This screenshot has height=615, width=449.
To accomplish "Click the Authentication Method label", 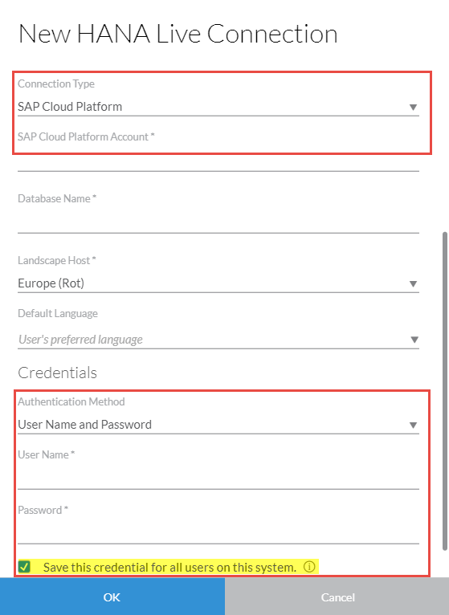I will 71,401.
